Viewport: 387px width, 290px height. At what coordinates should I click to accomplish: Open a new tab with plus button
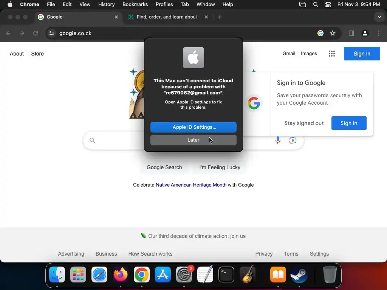tap(220, 17)
